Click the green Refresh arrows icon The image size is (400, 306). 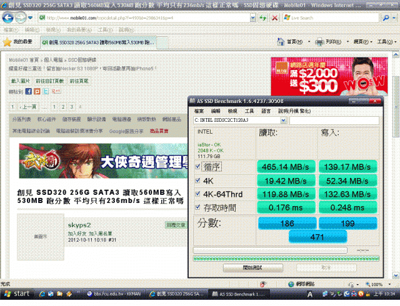coord(262,18)
